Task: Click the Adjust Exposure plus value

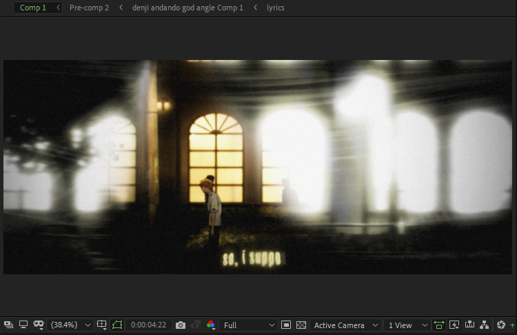Action: [512, 325]
